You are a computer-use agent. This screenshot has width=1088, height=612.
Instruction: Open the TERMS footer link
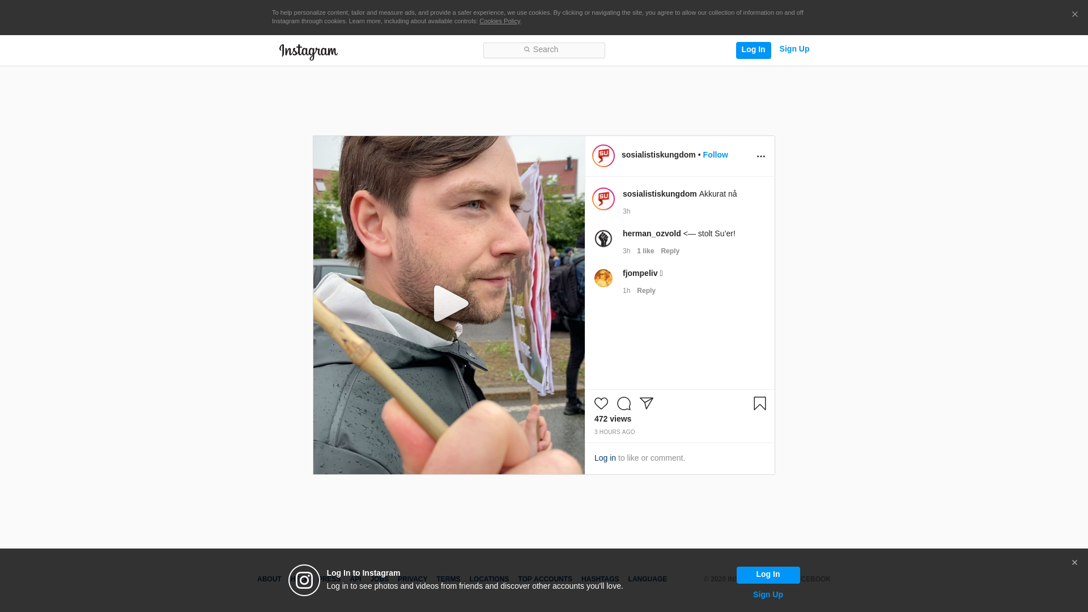pyautogui.click(x=448, y=579)
